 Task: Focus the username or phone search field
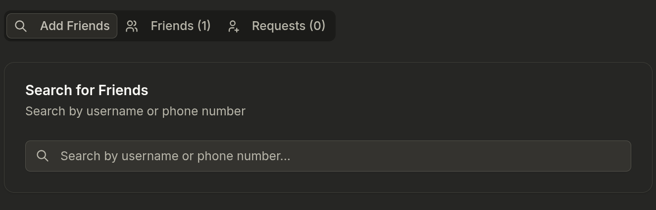coord(328,156)
